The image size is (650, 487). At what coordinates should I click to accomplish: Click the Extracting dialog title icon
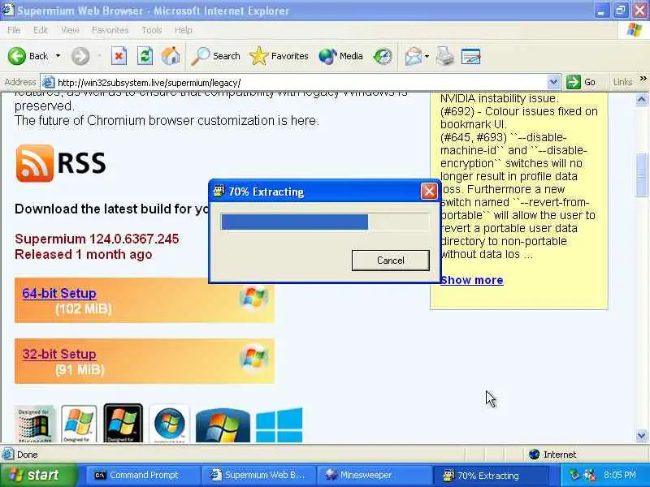(x=219, y=192)
